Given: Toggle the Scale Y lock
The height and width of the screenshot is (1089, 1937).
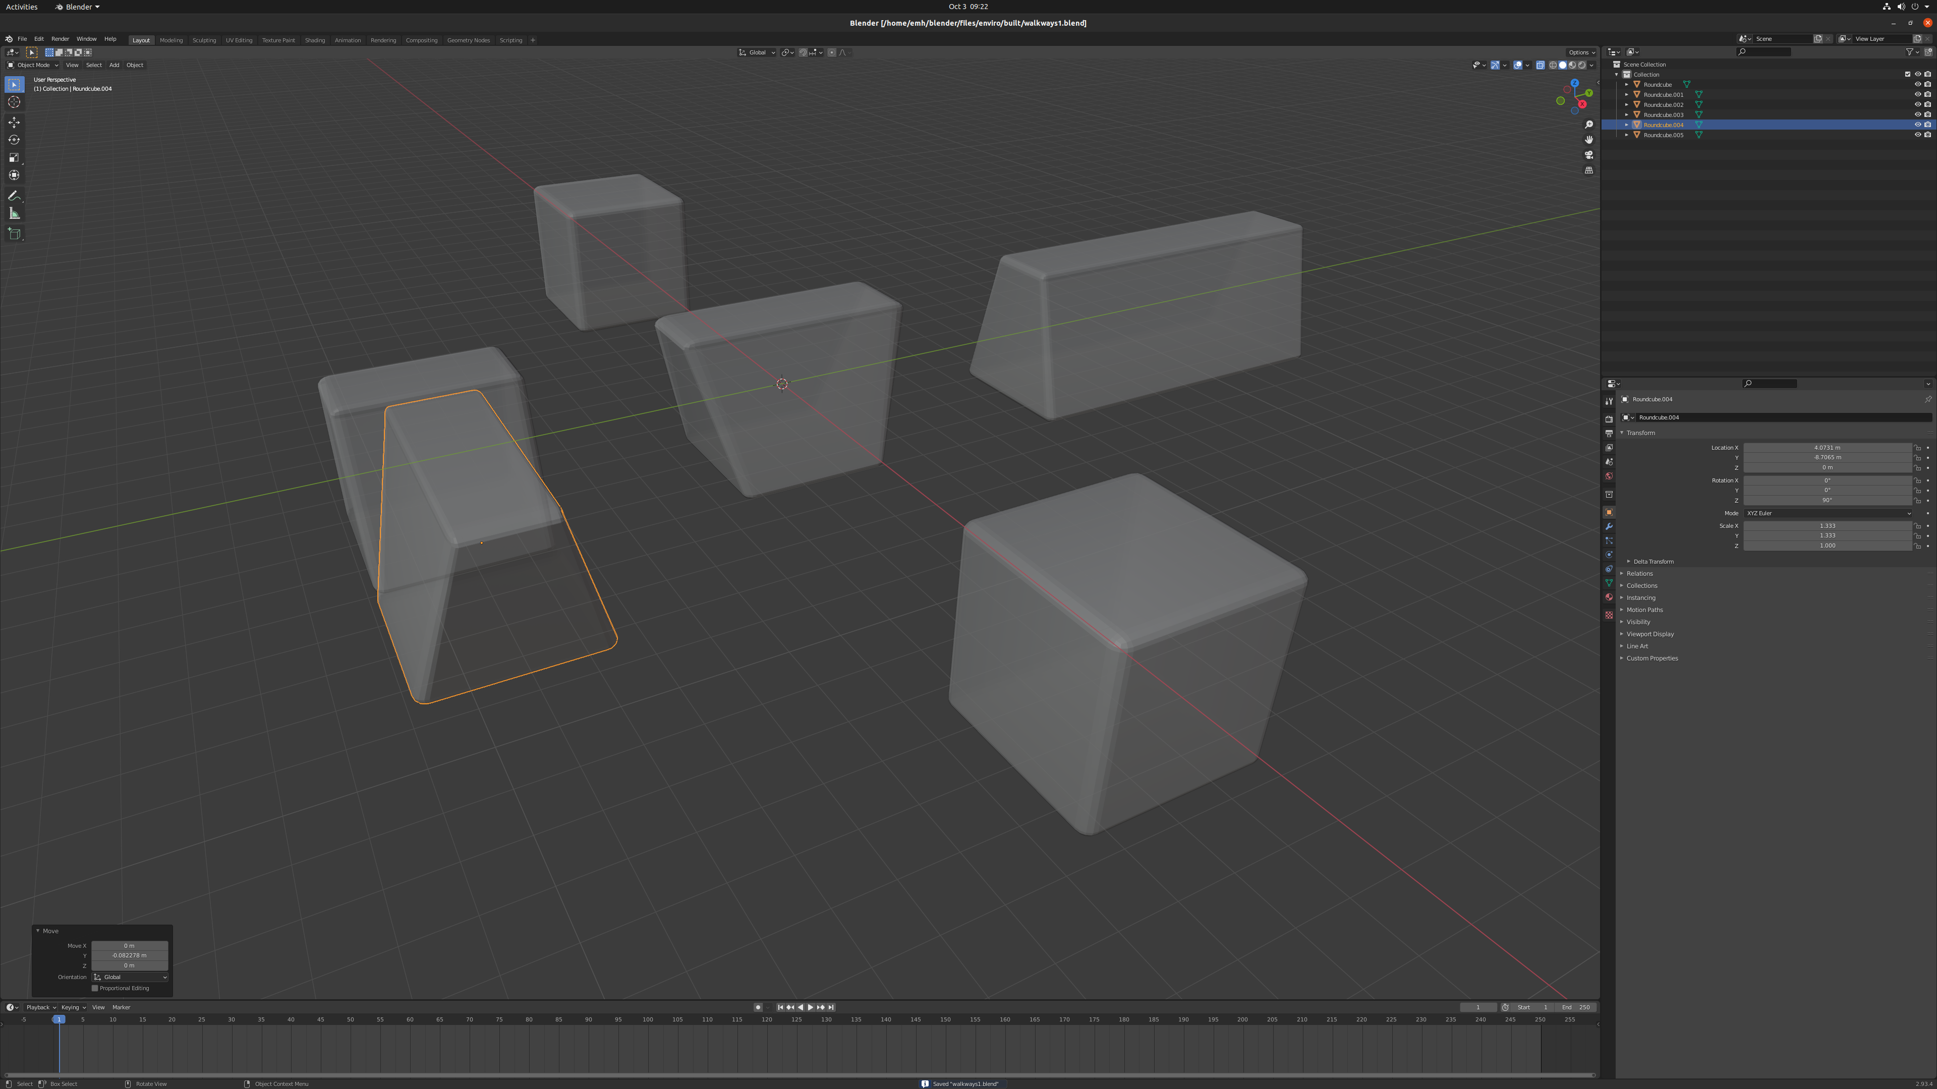Looking at the screenshot, I should coord(1917,536).
